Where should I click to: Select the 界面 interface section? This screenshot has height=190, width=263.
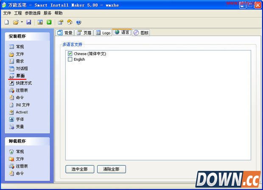[x=17, y=76]
